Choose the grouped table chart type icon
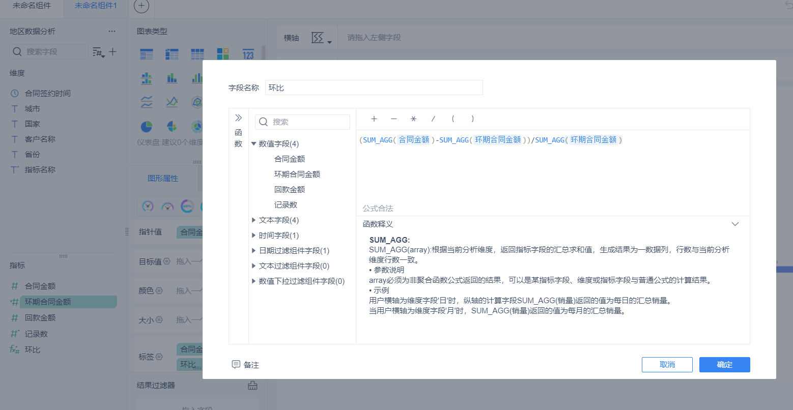 click(147, 54)
